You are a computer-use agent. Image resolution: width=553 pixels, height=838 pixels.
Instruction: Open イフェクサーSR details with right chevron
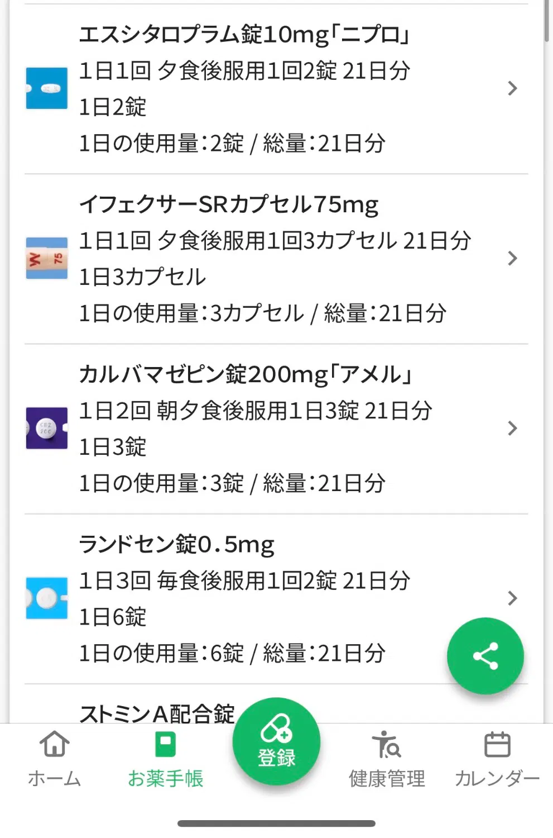(512, 258)
